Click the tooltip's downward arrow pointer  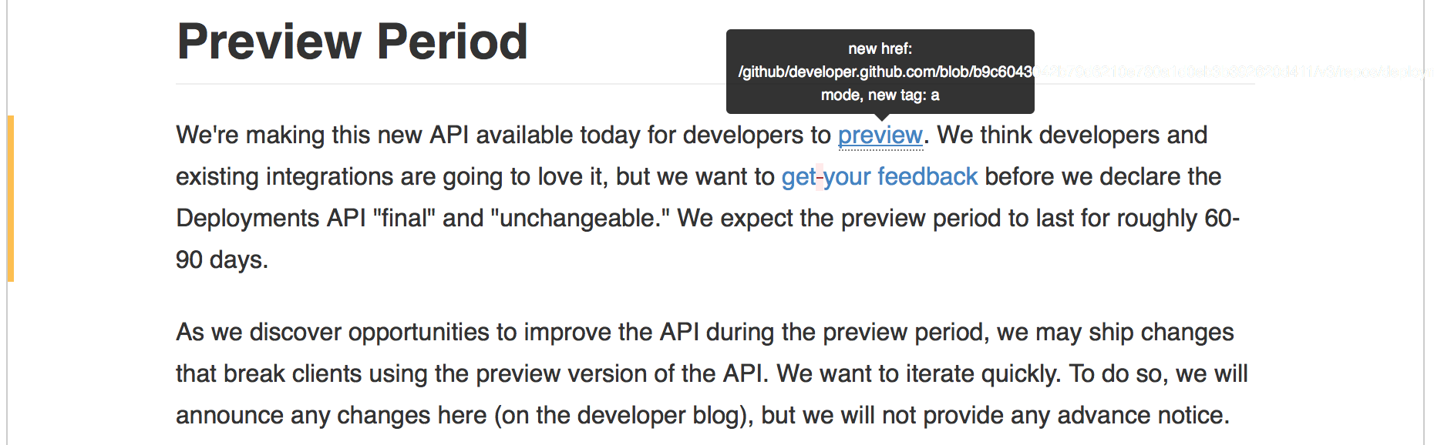coord(880,117)
